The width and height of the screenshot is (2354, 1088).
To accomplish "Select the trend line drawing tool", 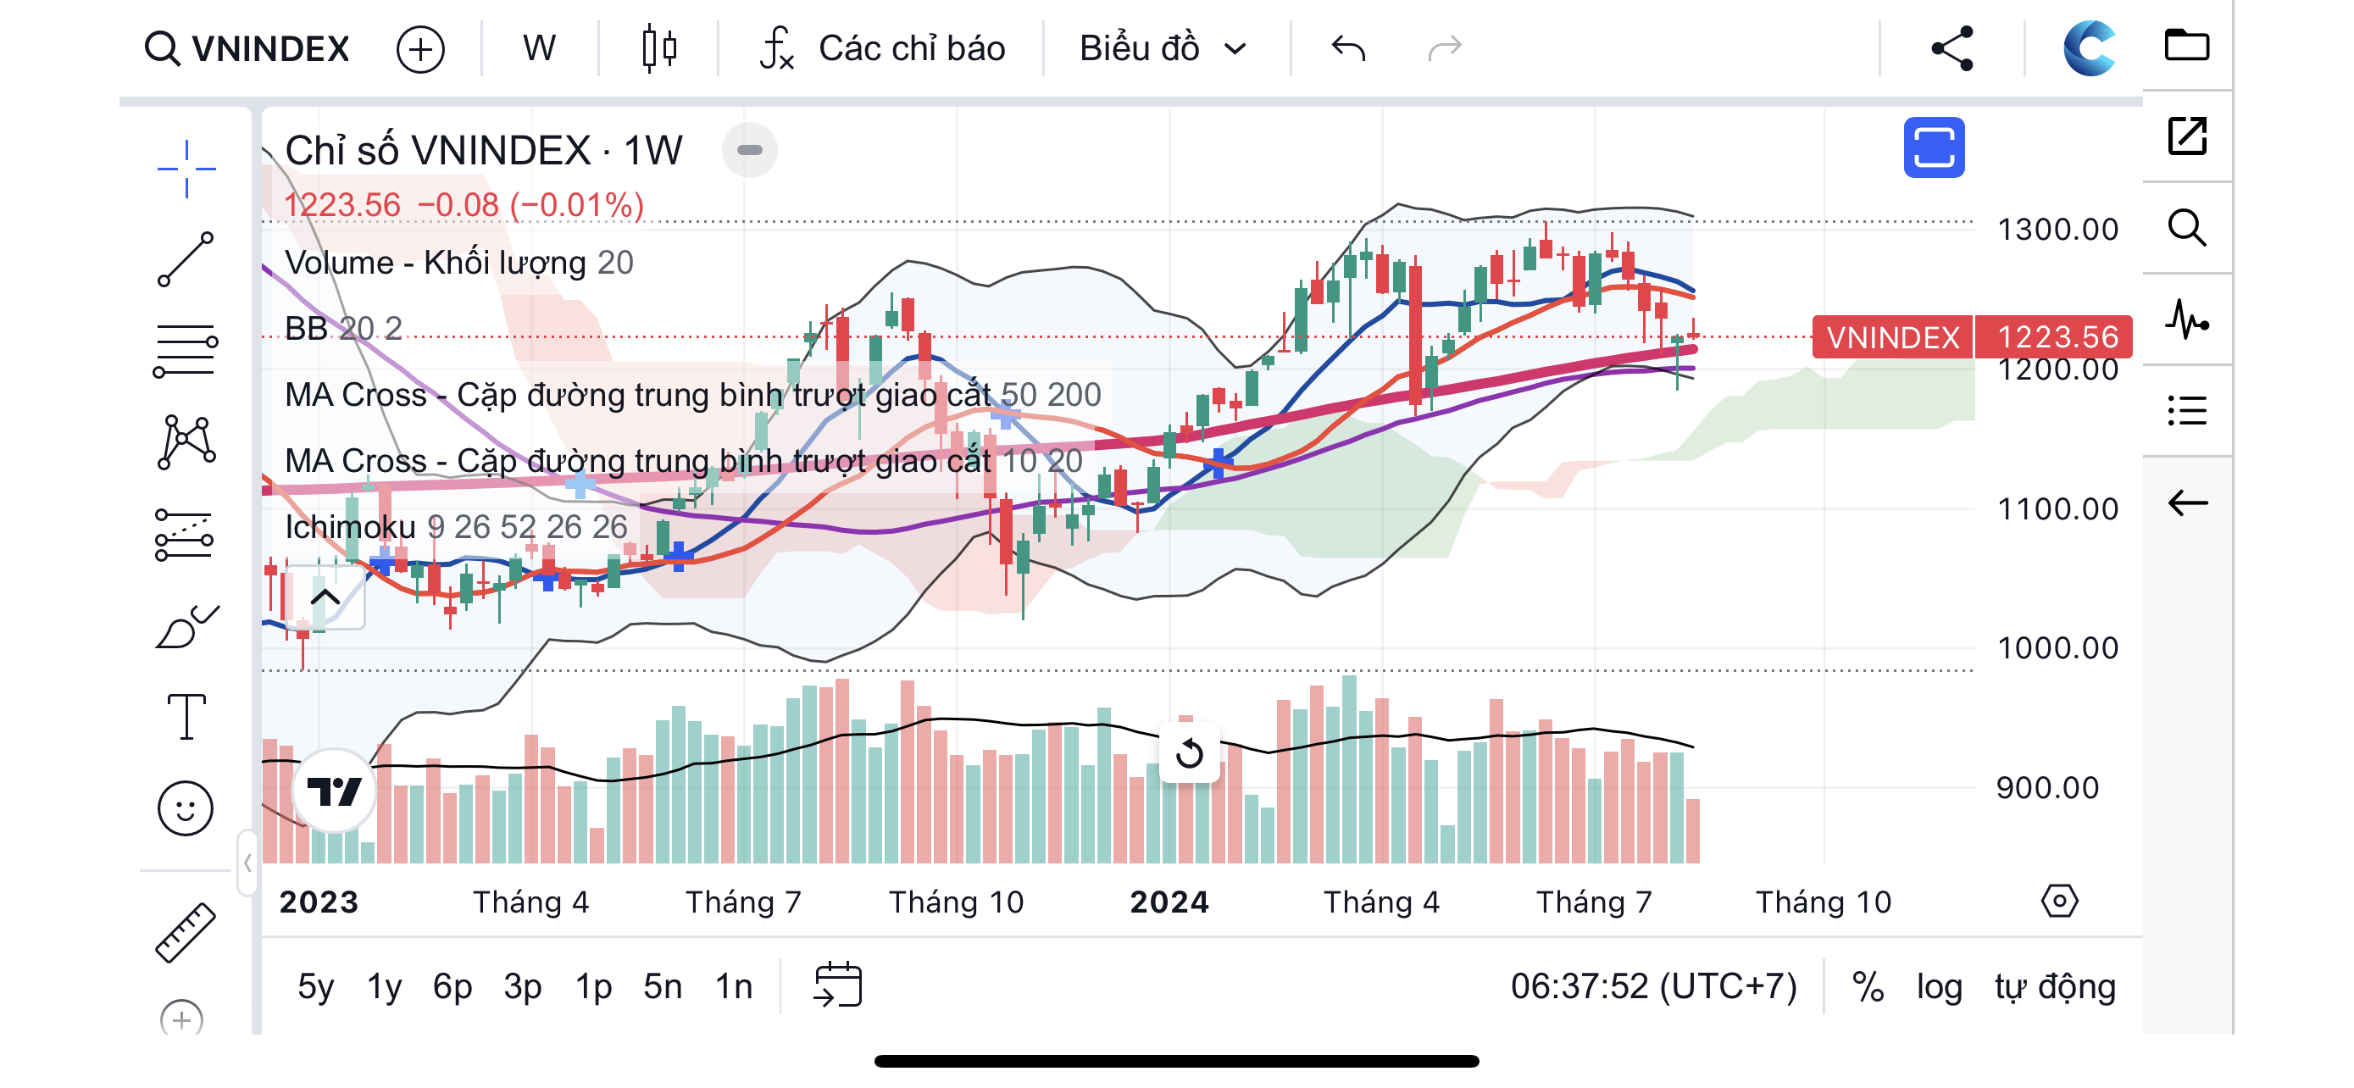I will [x=186, y=259].
